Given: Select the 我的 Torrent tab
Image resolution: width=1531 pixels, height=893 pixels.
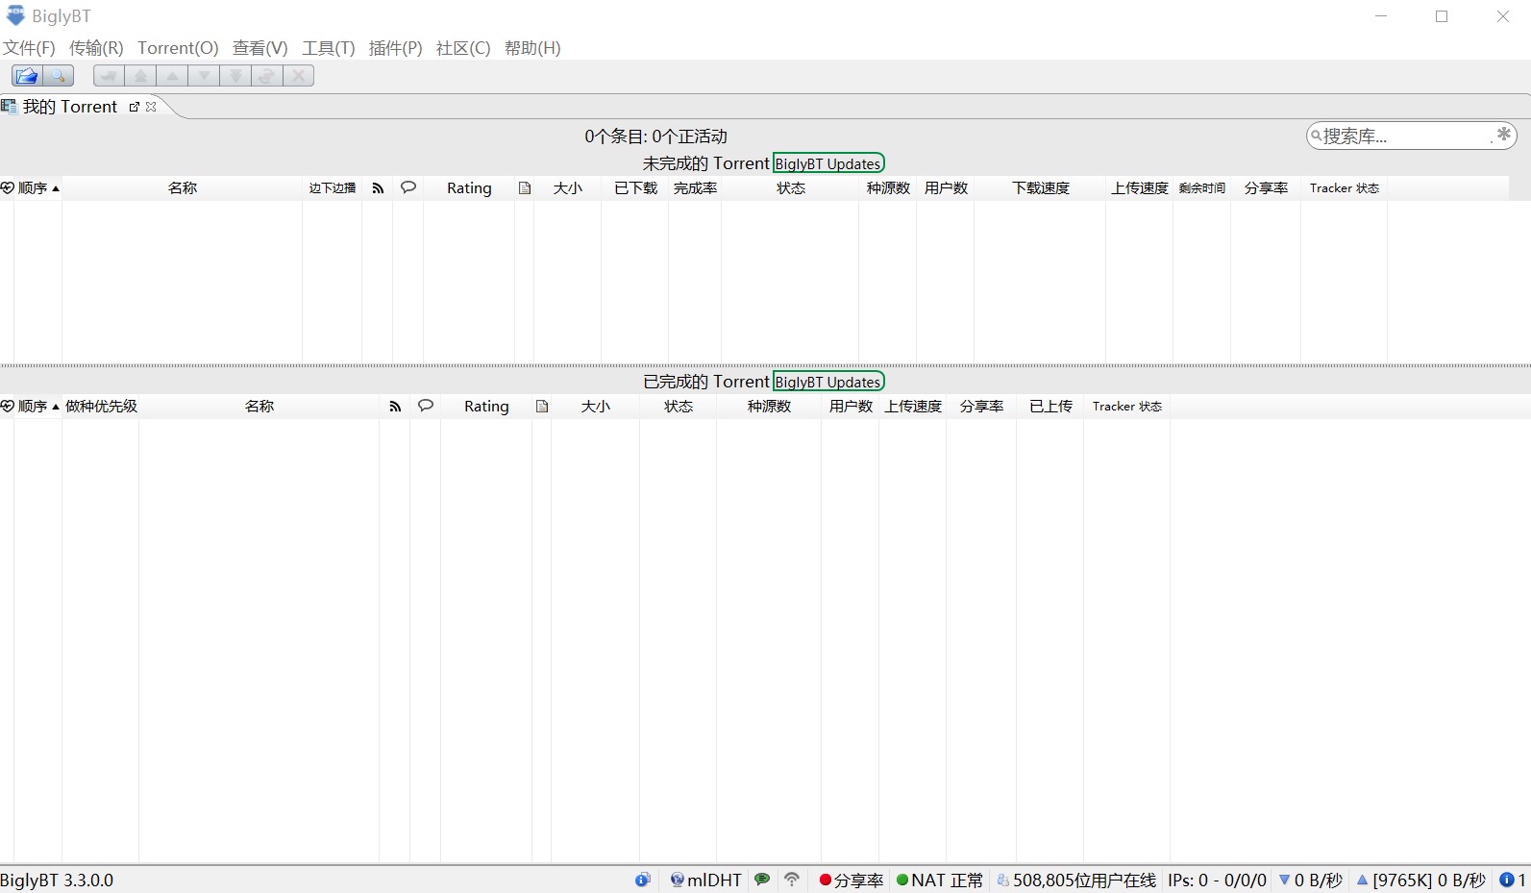Looking at the screenshot, I should point(69,107).
